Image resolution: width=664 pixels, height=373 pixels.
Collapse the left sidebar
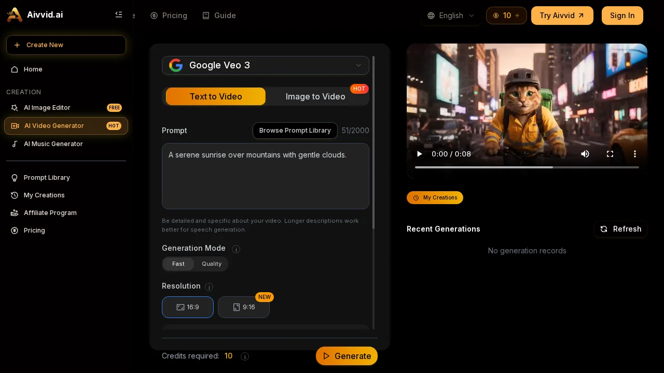(119, 15)
